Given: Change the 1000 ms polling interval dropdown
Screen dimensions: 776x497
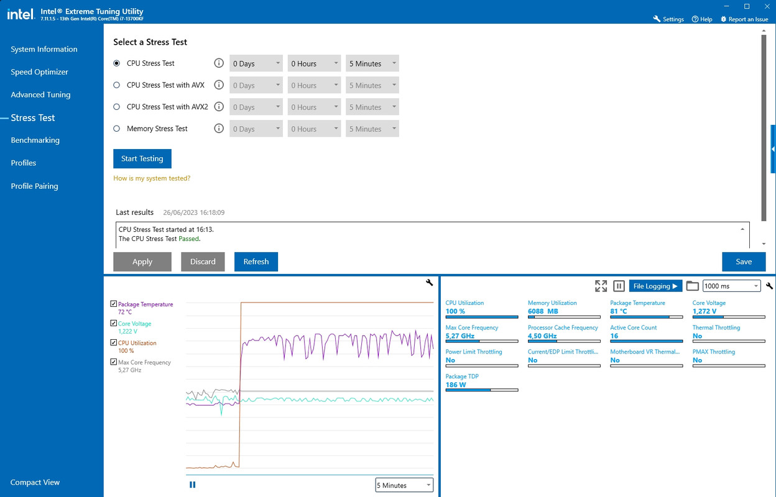Looking at the screenshot, I should pyautogui.click(x=732, y=286).
